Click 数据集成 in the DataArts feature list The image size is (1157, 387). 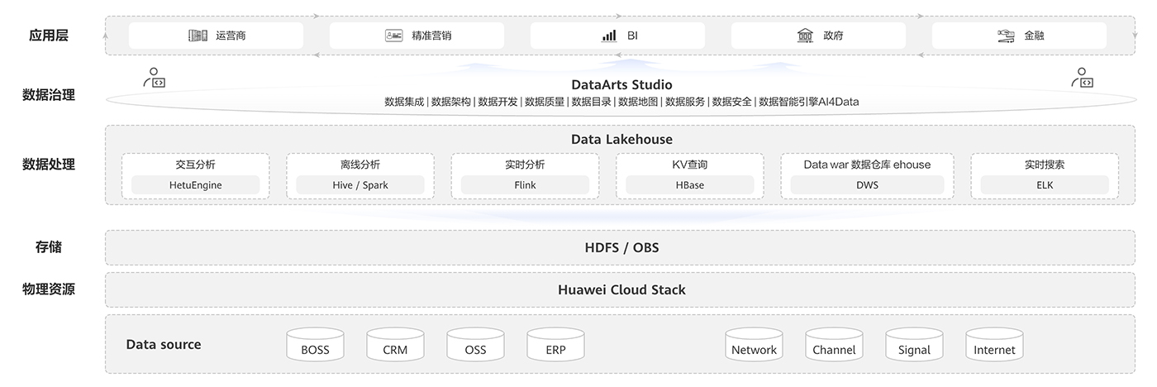coord(404,102)
